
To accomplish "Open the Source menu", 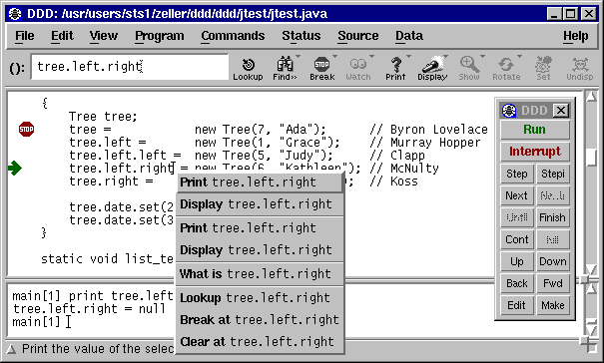I will tap(358, 36).
